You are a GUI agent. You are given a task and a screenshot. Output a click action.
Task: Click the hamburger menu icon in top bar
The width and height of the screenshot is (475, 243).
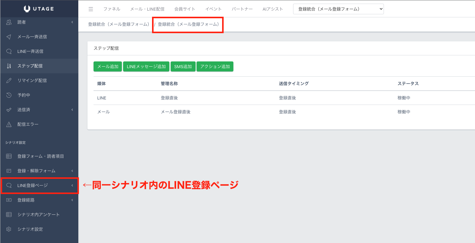tap(91, 9)
